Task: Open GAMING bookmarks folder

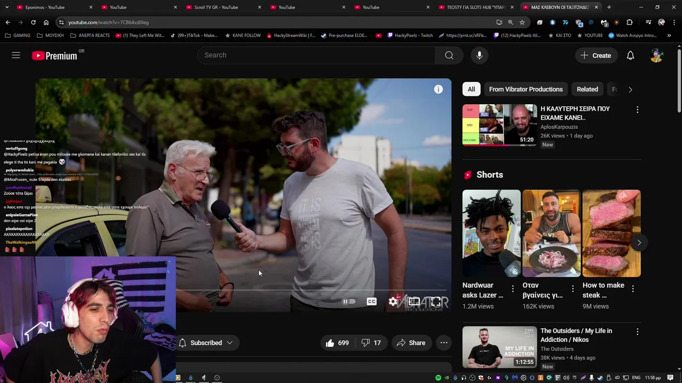Action: (18, 36)
